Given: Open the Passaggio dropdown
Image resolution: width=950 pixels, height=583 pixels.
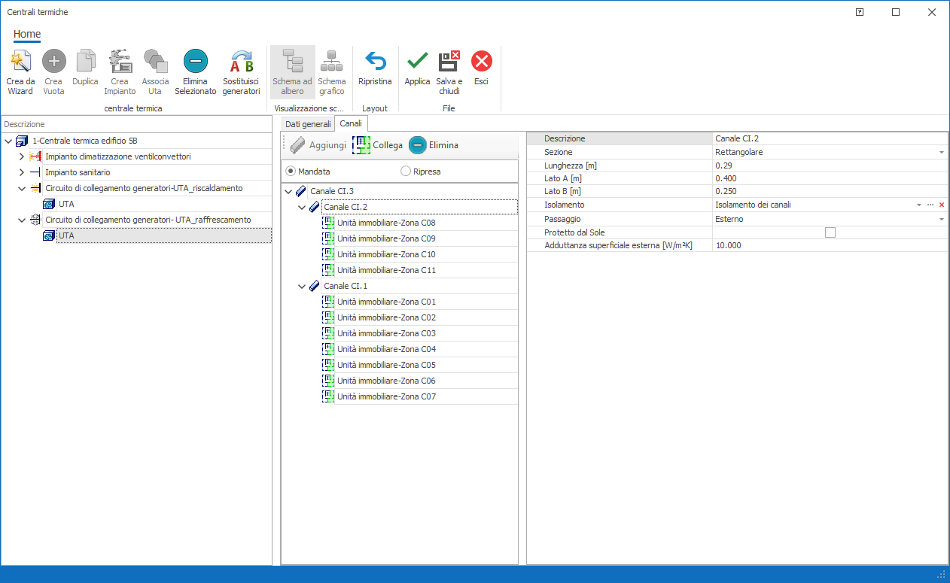Looking at the screenshot, I should click(x=941, y=220).
